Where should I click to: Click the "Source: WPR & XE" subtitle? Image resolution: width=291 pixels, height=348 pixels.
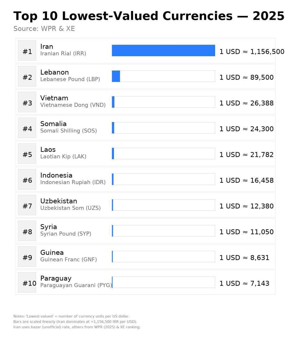[44, 29]
